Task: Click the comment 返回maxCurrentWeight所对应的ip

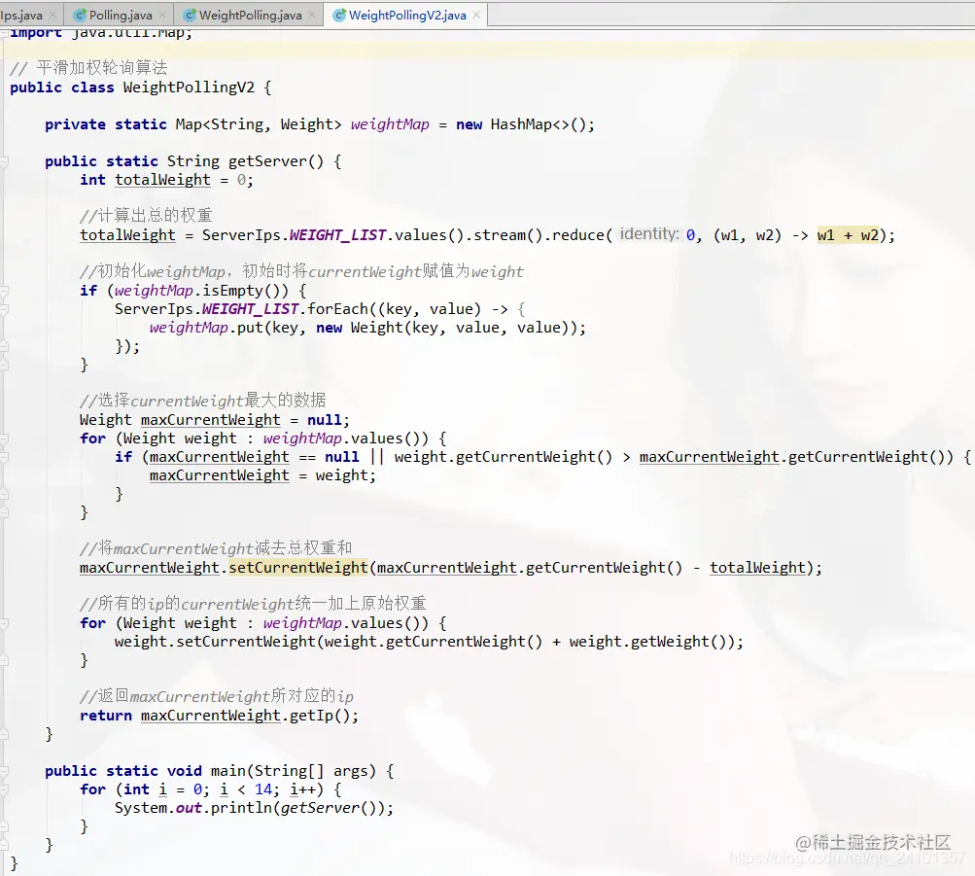Action: tap(217, 696)
